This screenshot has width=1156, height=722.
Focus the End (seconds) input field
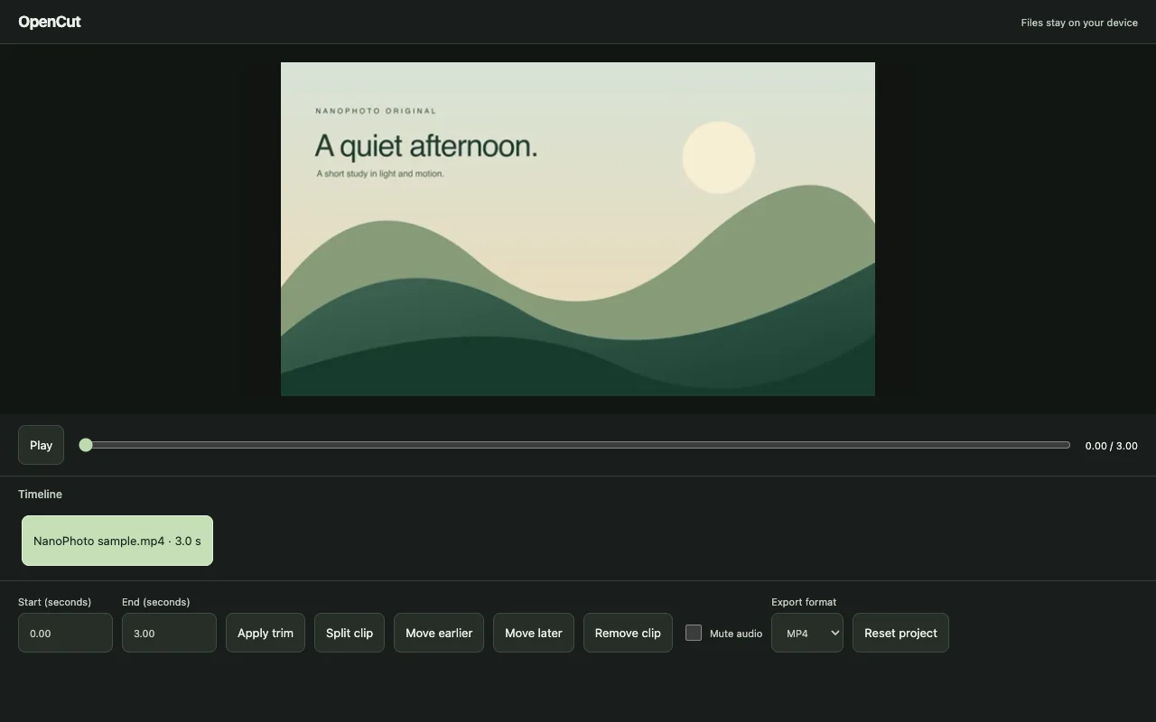(169, 633)
